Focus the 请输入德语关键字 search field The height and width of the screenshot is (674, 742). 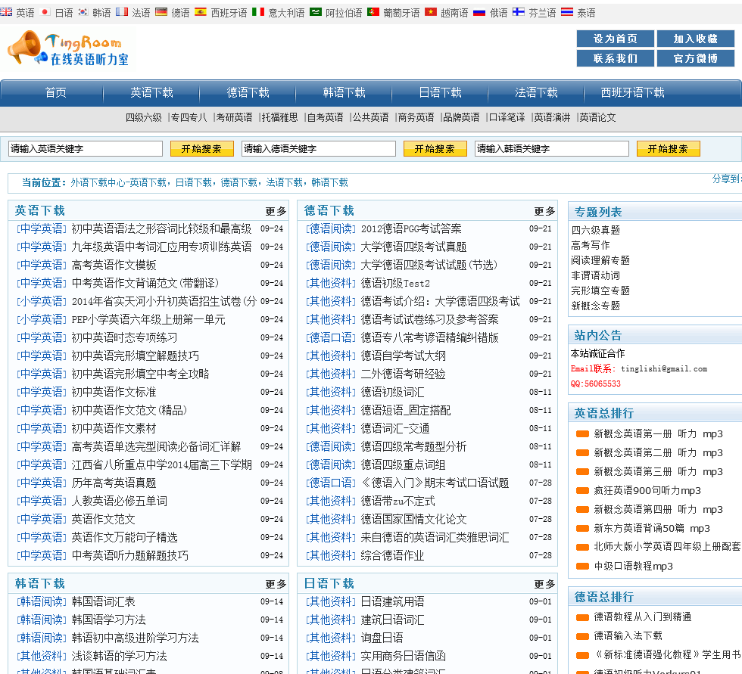pyautogui.click(x=319, y=148)
